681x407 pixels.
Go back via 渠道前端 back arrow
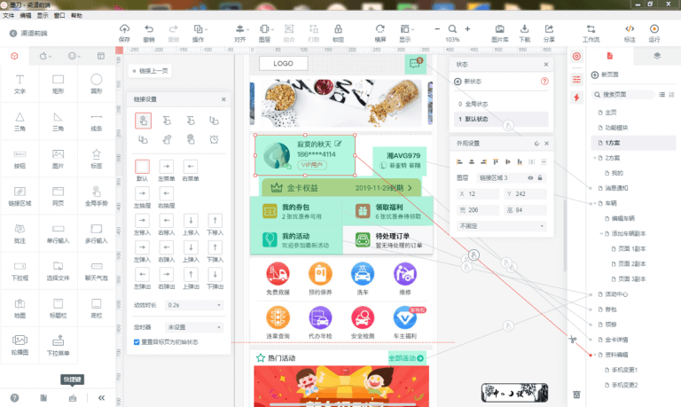tap(13, 33)
